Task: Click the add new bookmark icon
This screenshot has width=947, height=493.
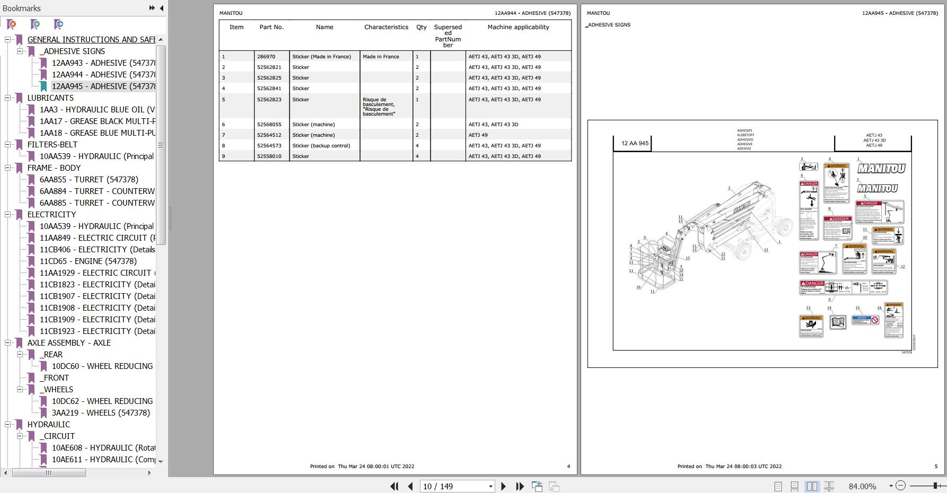Action: [35, 24]
